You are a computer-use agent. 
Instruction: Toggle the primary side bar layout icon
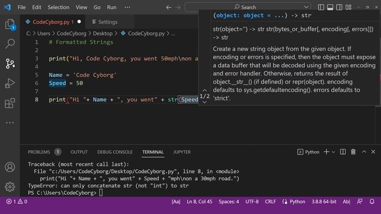pos(321,7)
